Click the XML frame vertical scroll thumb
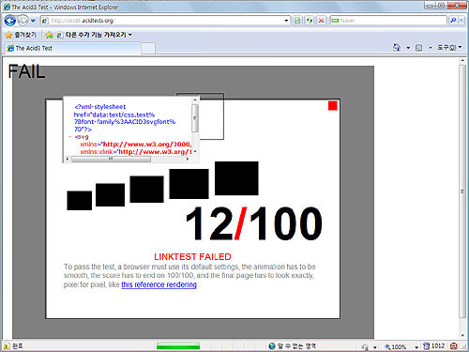Viewport: 469px width, 352px height. pyautogui.click(x=195, y=118)
